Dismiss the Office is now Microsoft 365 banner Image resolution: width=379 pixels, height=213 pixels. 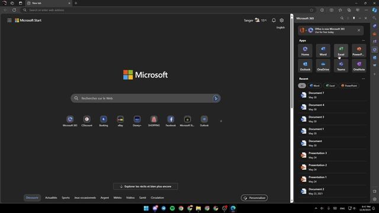(x=359, y=30)
